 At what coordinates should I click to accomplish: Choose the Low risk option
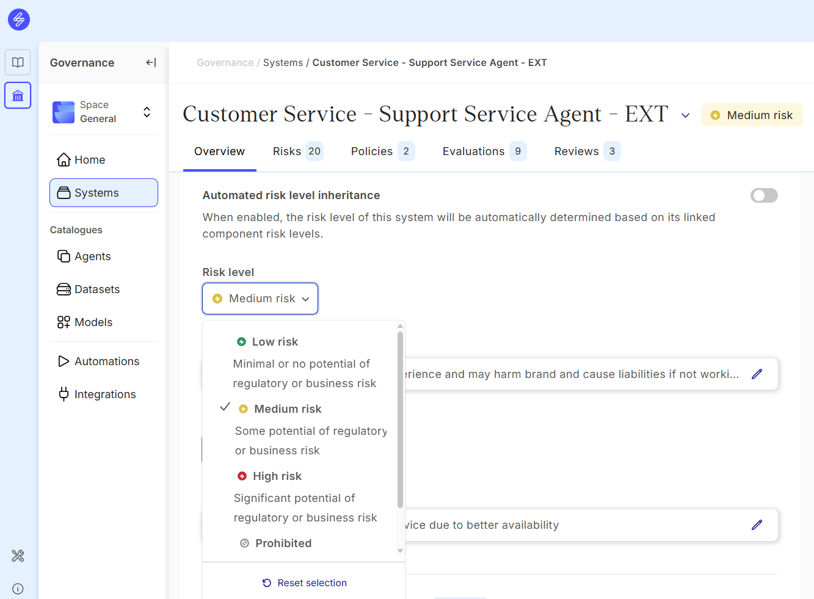[275, 342]
